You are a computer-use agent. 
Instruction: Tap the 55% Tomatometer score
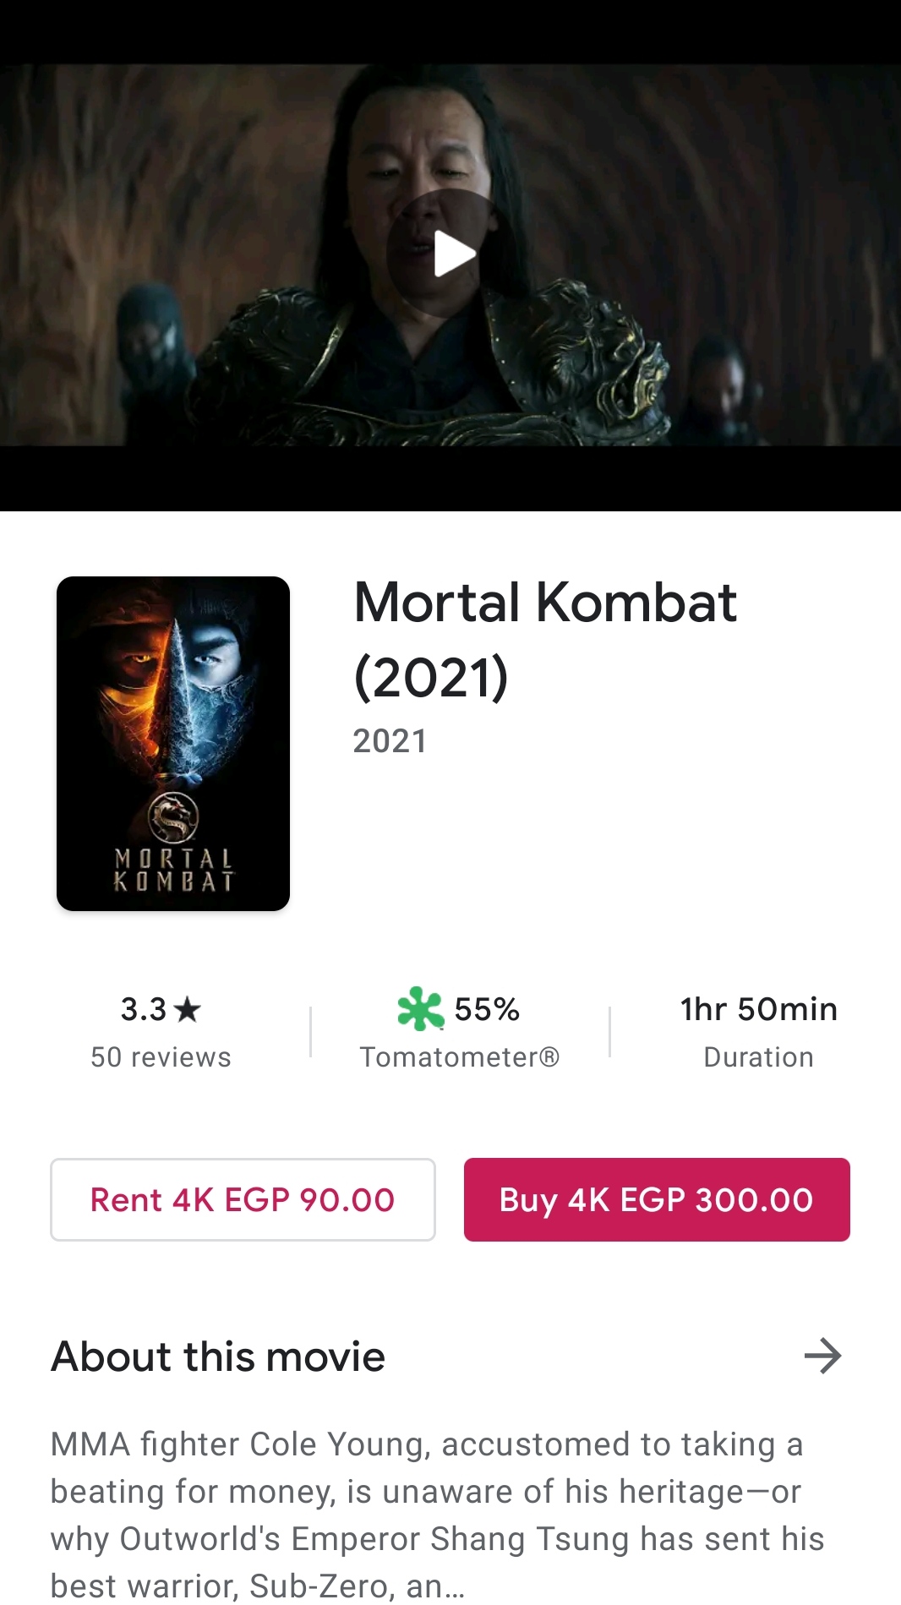point(487,1009)
